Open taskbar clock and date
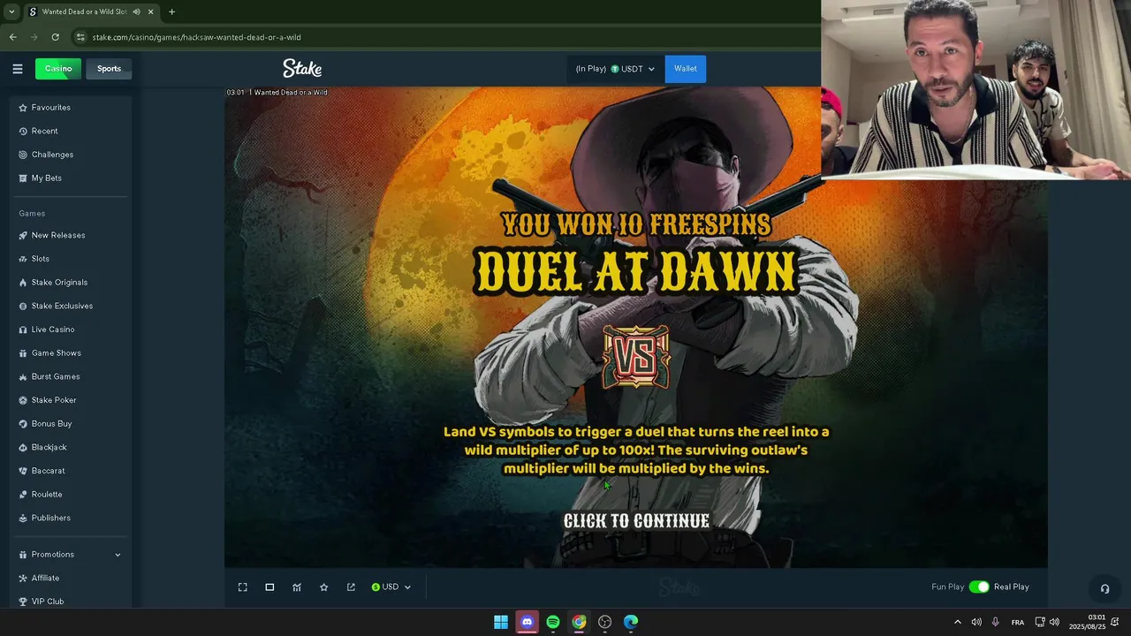The height and width of the screenshot is (636, 1131). tap(1088, 622)
